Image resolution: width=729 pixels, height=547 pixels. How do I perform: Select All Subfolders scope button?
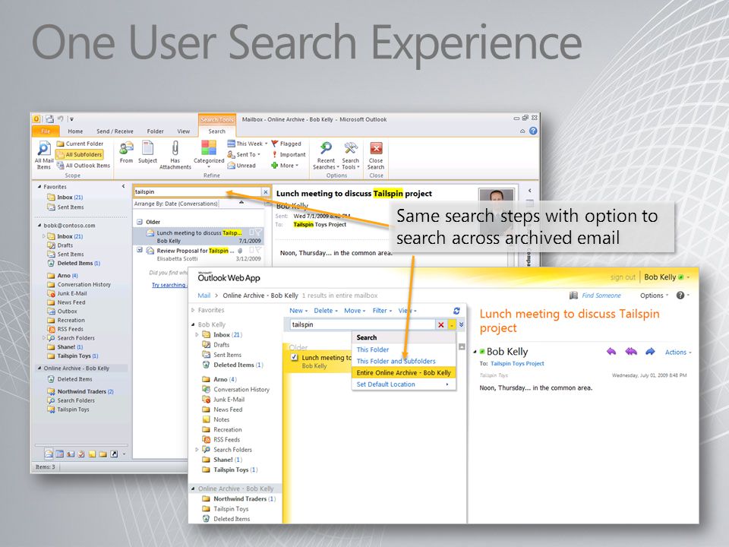80,154
